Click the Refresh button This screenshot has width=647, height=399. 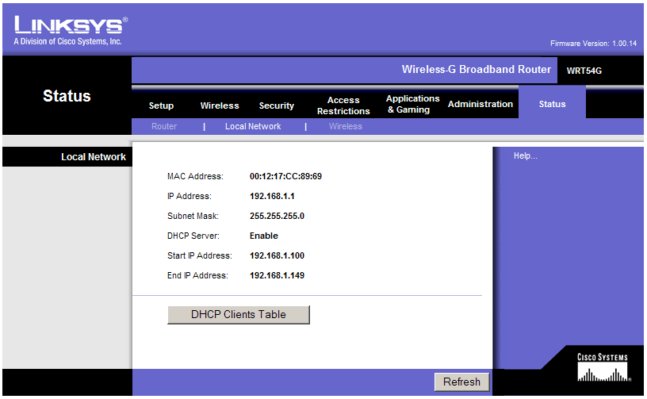(x=461, y=382)
